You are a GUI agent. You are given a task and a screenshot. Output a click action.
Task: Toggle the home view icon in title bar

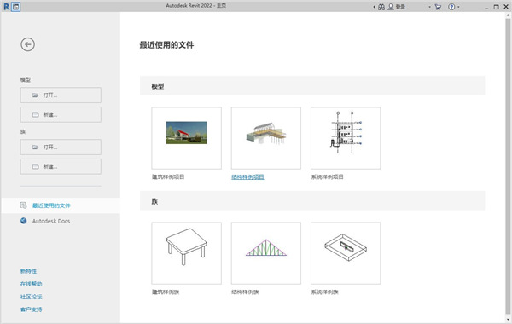pos(15,7)
